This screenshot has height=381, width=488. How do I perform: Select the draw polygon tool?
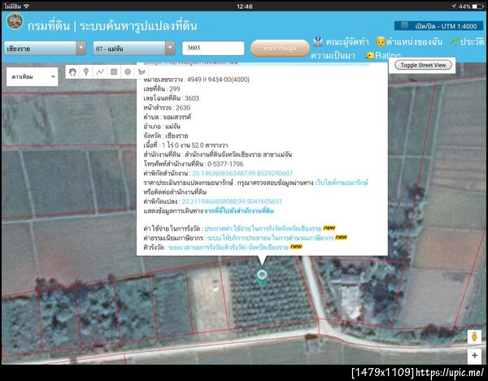[x=141, y=72]
